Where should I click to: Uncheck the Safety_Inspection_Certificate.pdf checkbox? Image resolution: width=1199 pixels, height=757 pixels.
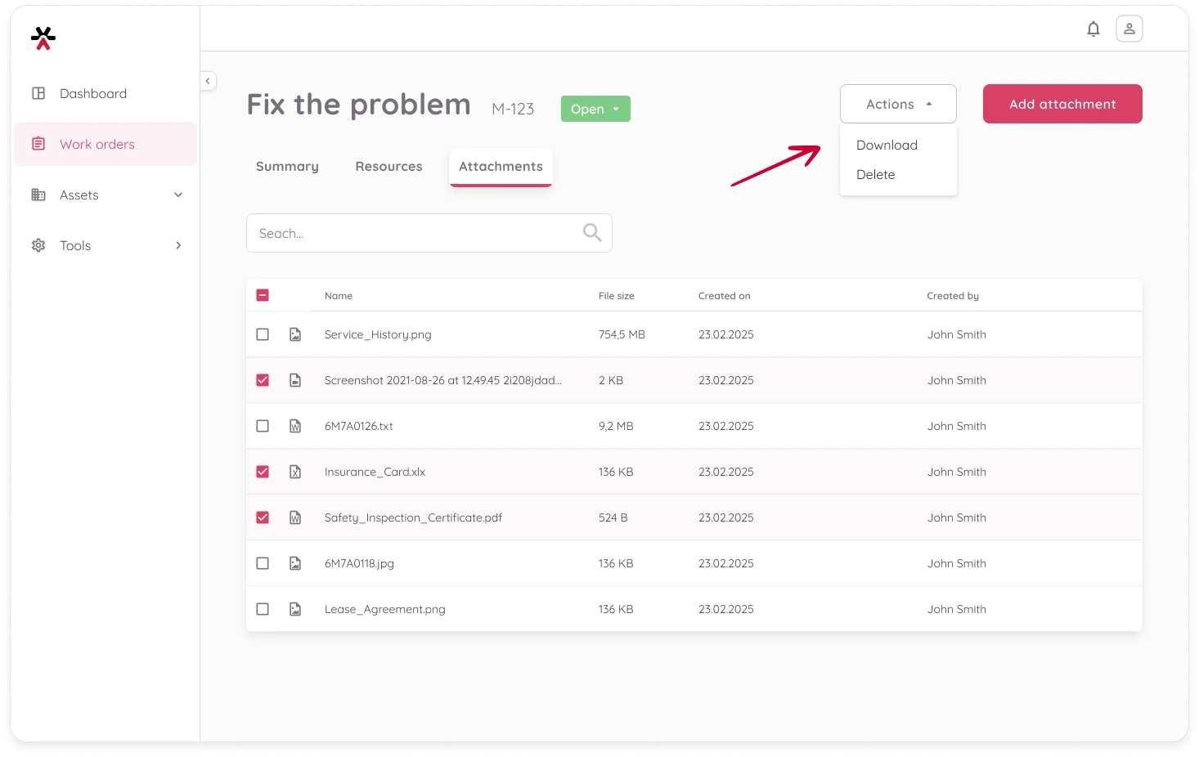263,517
